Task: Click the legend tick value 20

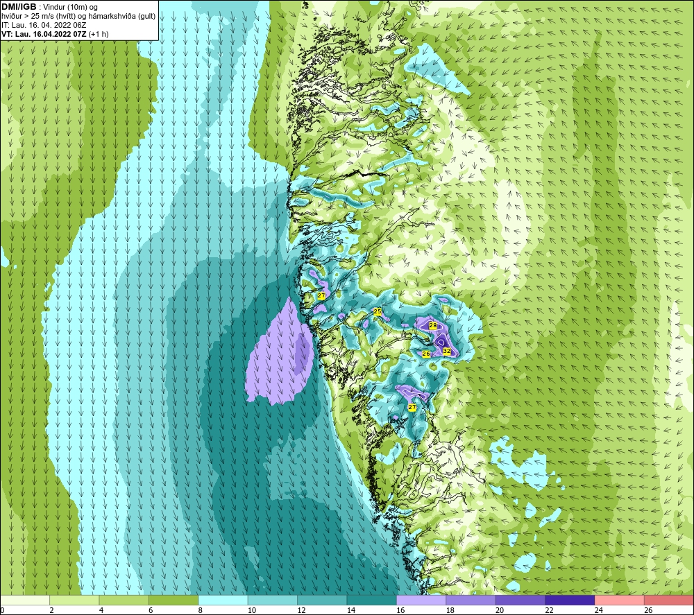Action: coord(500,610)
